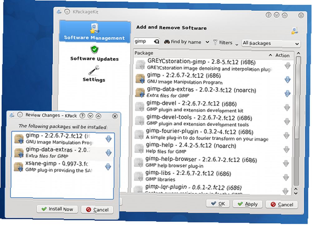Click Review Changes window menu icon
312x225 pixels.
pos(12,115)
